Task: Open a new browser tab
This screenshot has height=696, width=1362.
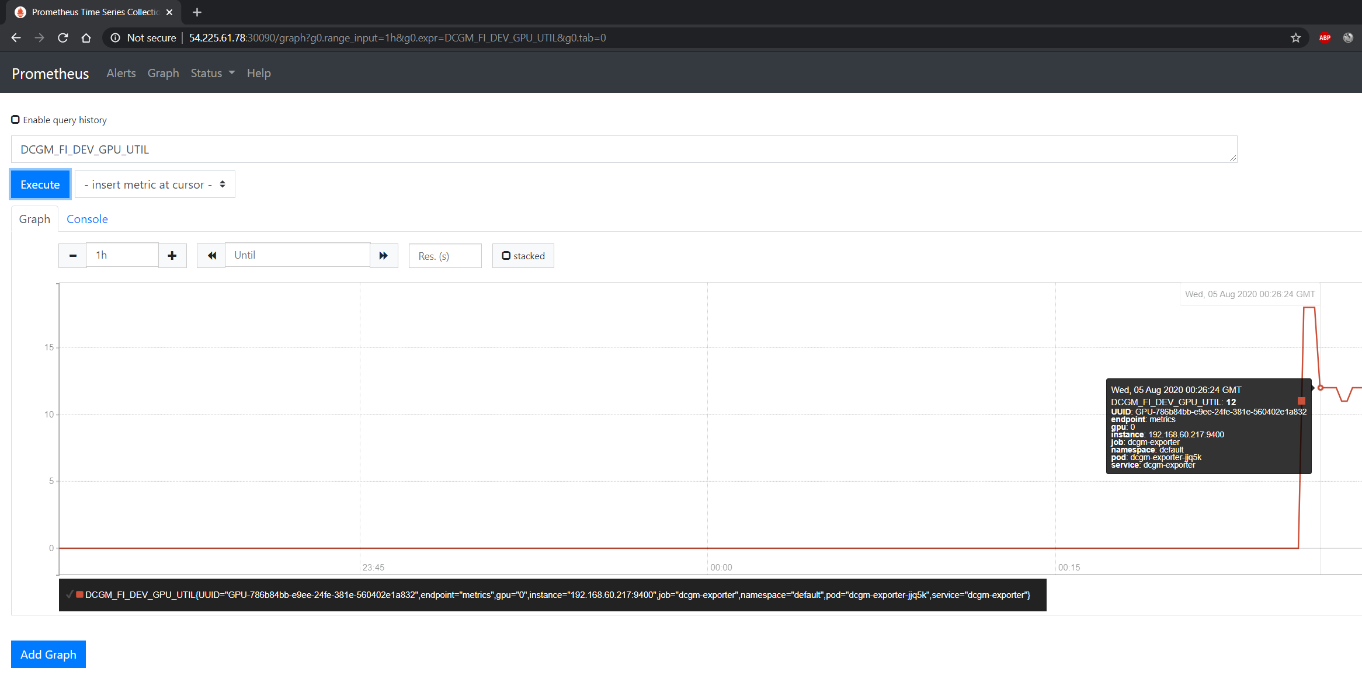Action: click(x=197, y=12)
